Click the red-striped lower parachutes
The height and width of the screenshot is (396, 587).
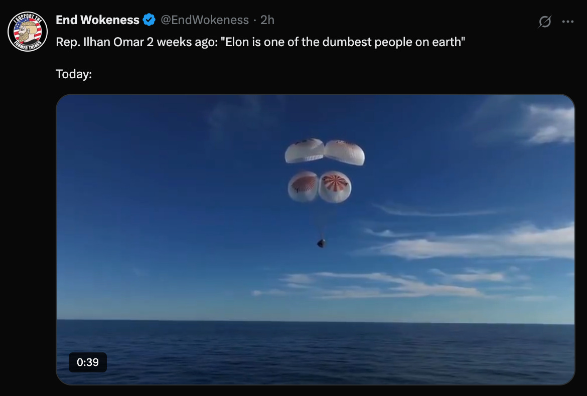coord(319,186)
